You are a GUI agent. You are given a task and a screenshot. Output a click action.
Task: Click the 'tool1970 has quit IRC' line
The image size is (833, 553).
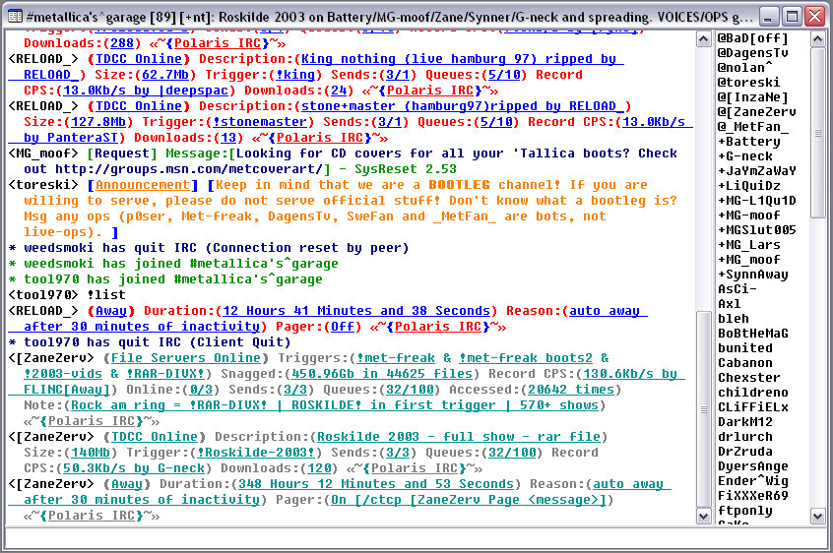[x=150, y=342]
